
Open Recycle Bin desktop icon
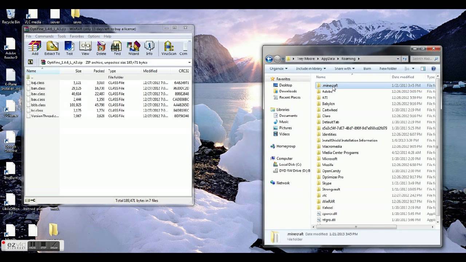tap(11, 16)
